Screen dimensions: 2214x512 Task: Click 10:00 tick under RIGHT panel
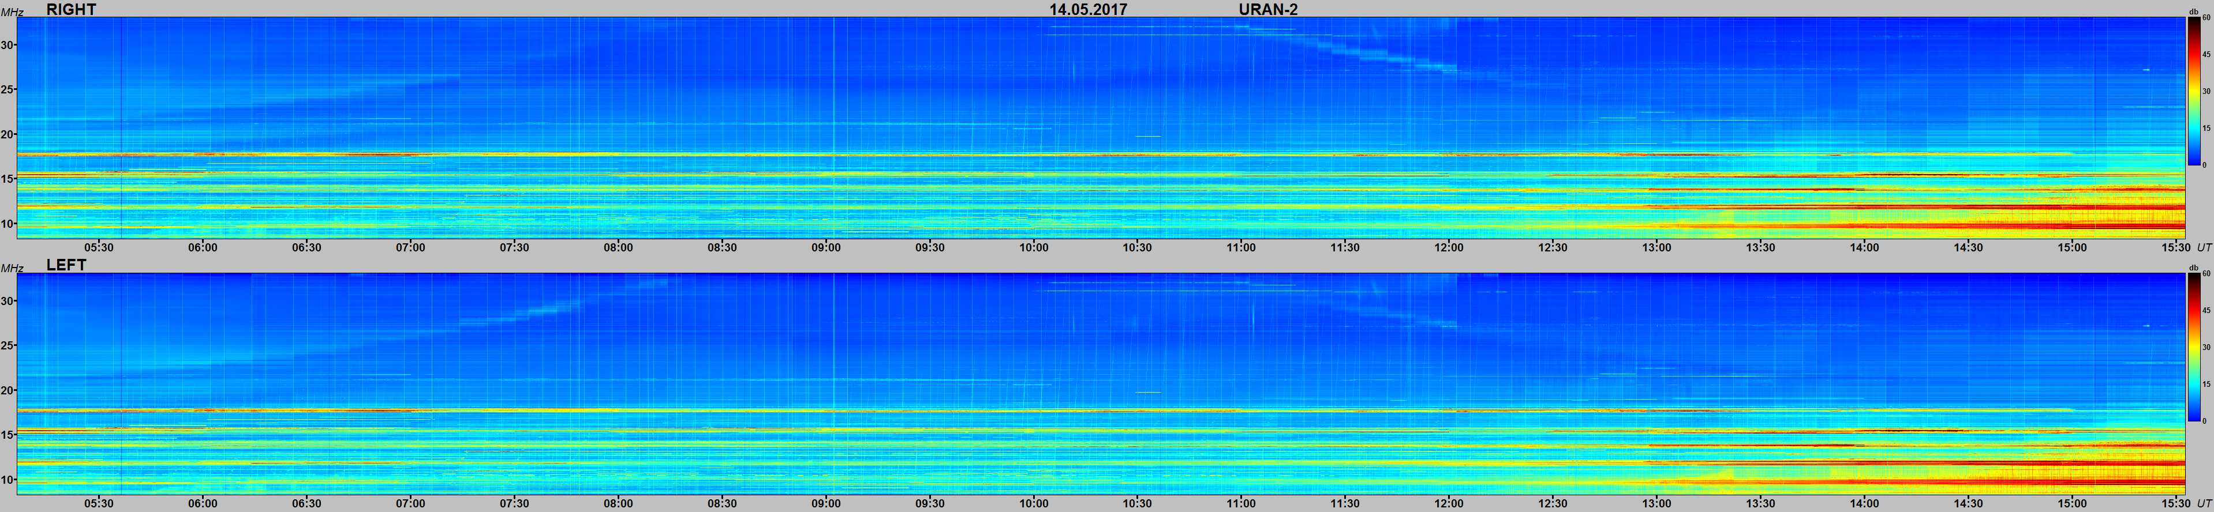tap(1034, 247)
